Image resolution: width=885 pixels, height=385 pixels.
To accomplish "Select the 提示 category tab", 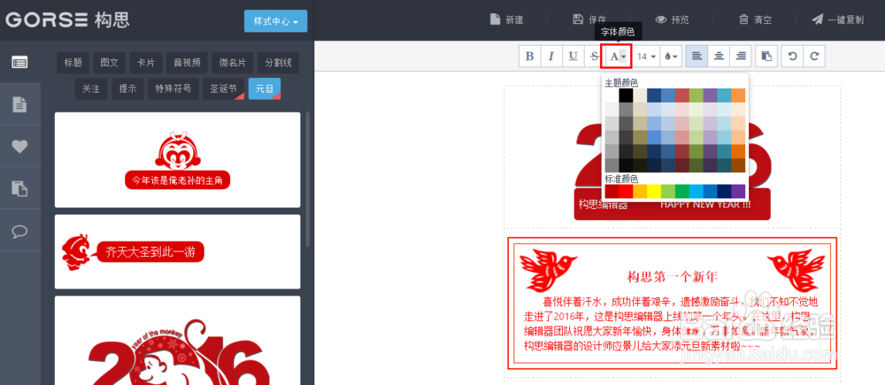I will 127,89.
